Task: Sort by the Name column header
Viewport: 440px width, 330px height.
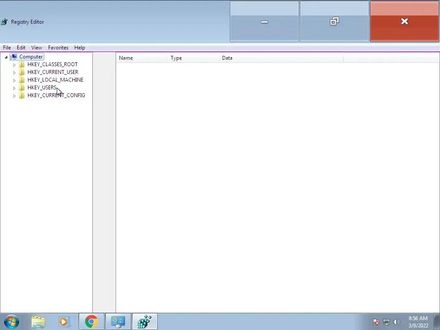Action: coord(142,58)
